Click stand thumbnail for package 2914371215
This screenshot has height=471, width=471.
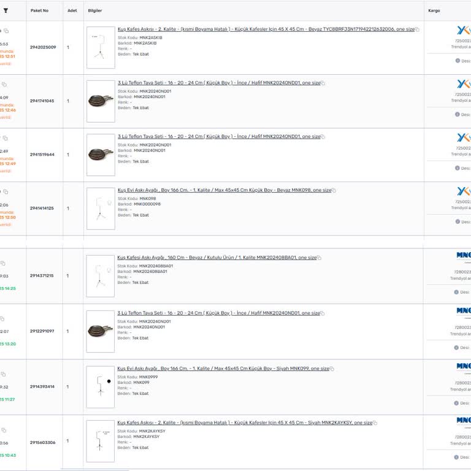pyautogui.click(x=101, y=276)
